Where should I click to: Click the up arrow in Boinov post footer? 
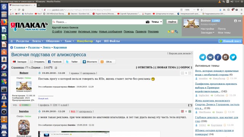pos(190,105)
